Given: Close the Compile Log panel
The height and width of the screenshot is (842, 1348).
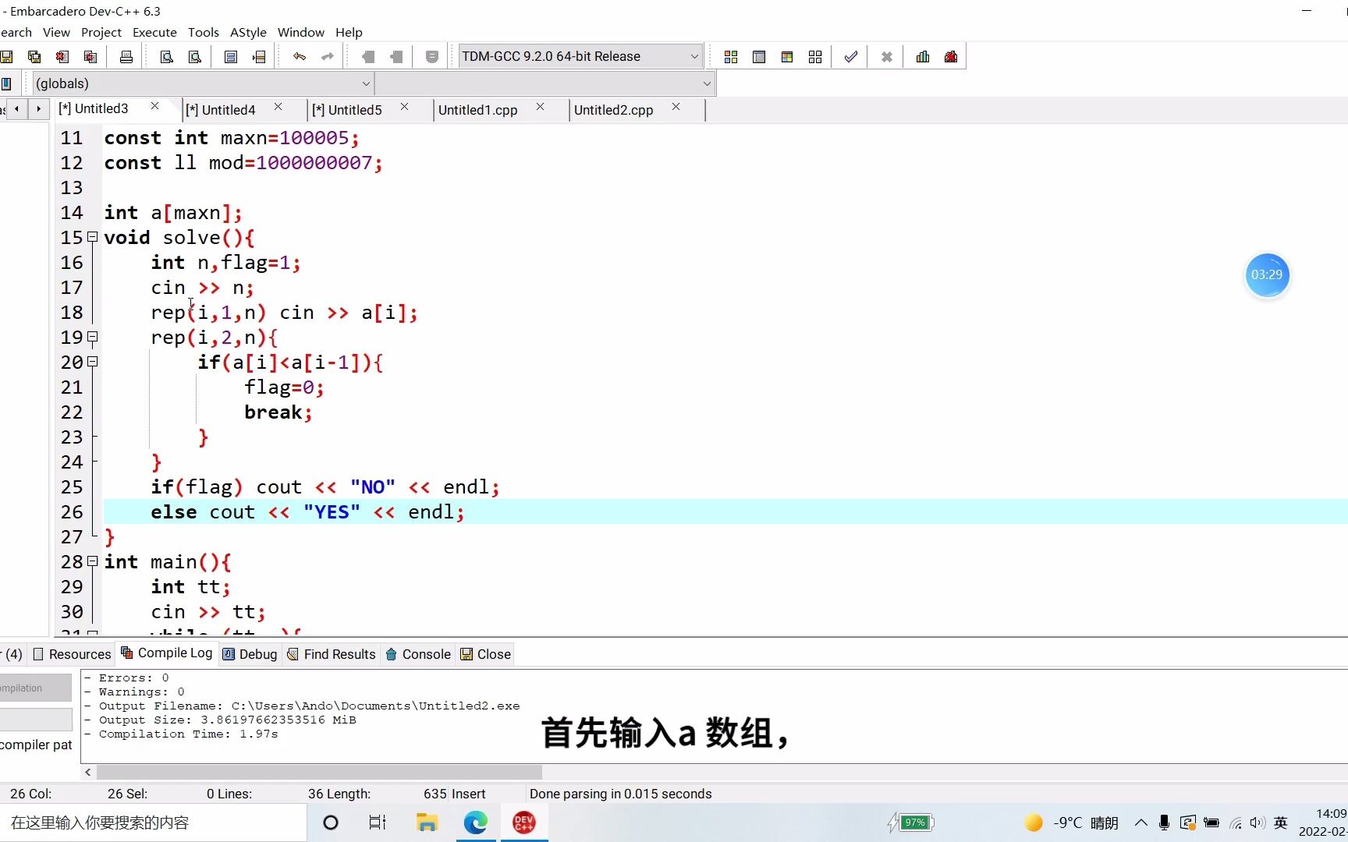Looking at the screenshot, I should [x=484, y=654].
